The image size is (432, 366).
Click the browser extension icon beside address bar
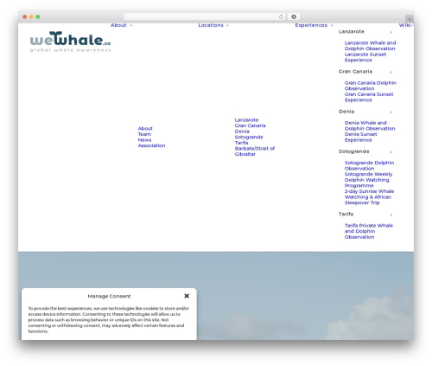(x=294, y=16)
